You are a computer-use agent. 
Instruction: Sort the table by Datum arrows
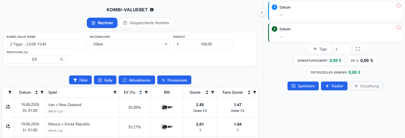click(x=36, y=93)
